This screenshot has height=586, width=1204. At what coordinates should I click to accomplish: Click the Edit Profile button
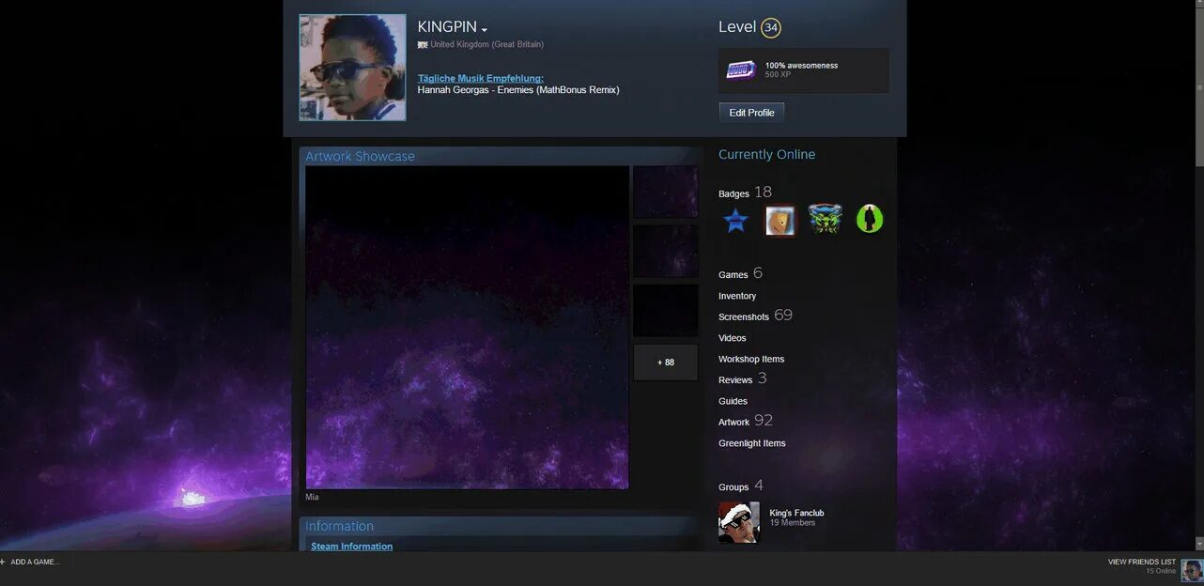(x=751, y=113)
